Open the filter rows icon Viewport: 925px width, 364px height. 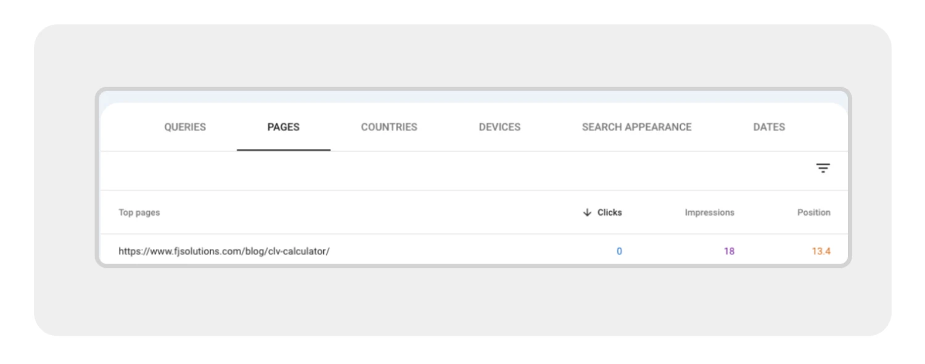tap(823, 168)
